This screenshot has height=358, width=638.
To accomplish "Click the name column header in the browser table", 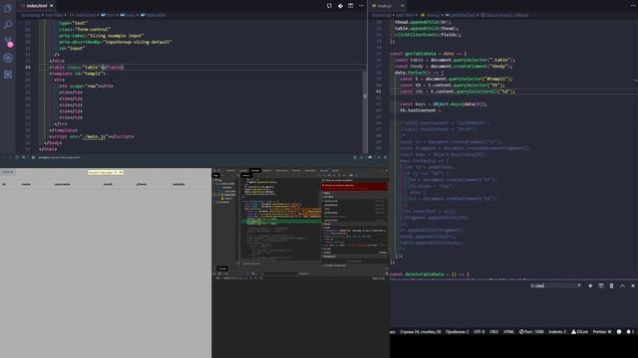I will [x=26, y=184].
